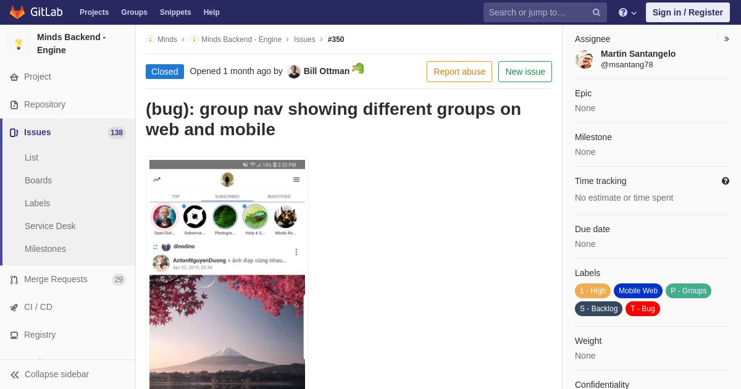Click the Merge Requests icon
Image resolution: width=741 pixels, height=389 pixels.
(x=14, y=280)
